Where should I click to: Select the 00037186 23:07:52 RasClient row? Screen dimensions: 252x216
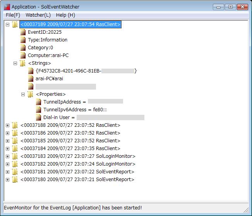[x=70, y=133]
